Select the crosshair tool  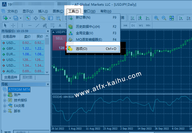pos(13,26)
